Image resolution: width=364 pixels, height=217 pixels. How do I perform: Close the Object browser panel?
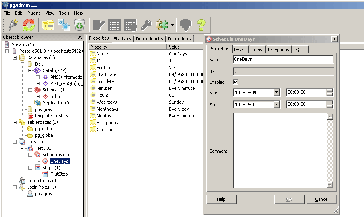point(80,37)
